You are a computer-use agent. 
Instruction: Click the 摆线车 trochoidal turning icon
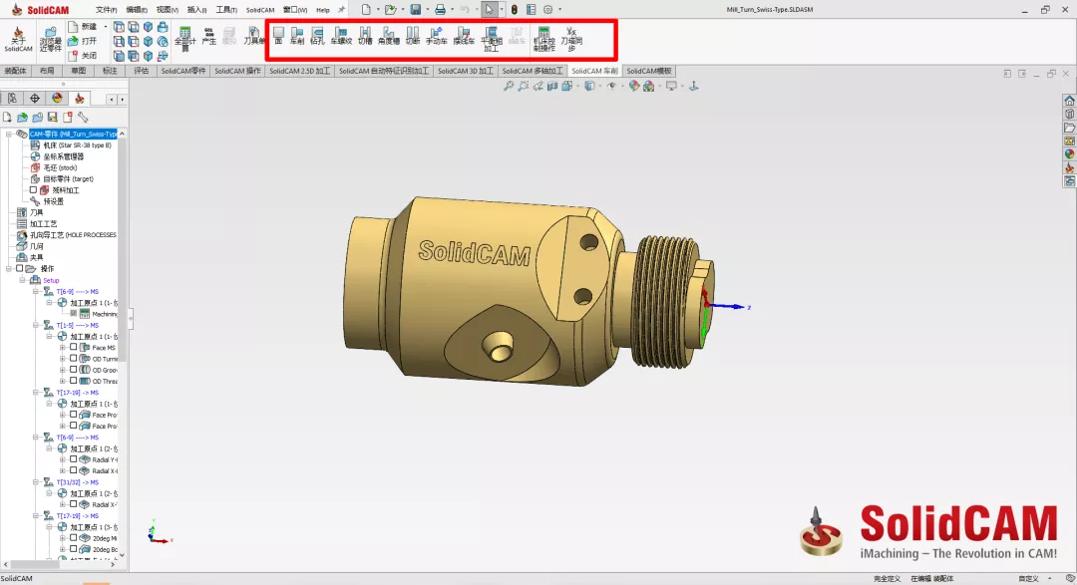coord(464,37)
